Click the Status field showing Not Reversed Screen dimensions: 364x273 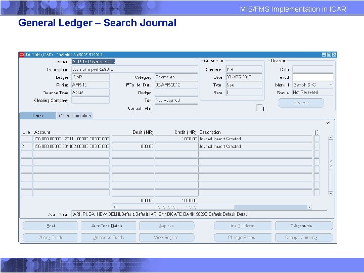tap(313, 93)
